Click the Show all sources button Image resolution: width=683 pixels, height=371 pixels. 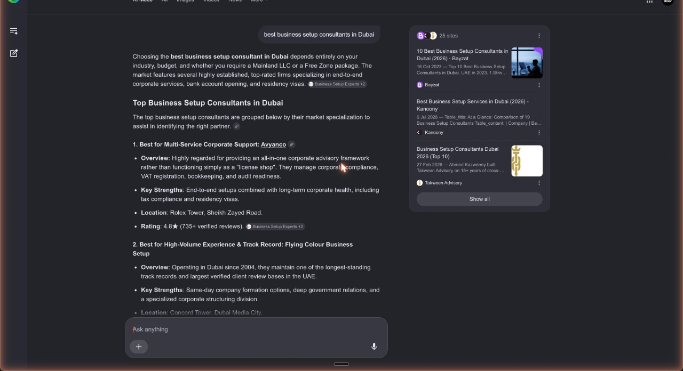pos(479,199)
